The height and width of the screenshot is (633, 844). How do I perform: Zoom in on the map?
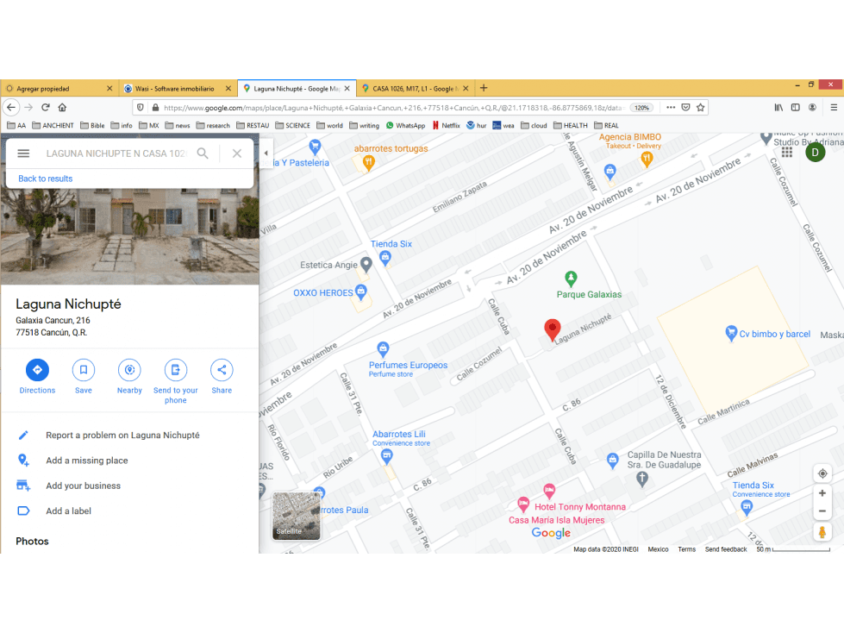click(x=822, y=493)
